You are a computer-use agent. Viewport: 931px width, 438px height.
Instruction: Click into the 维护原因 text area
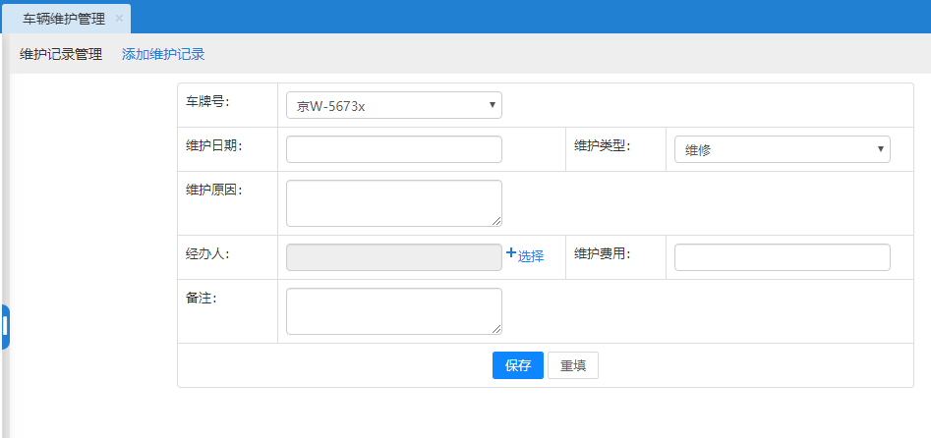[393, 202]
